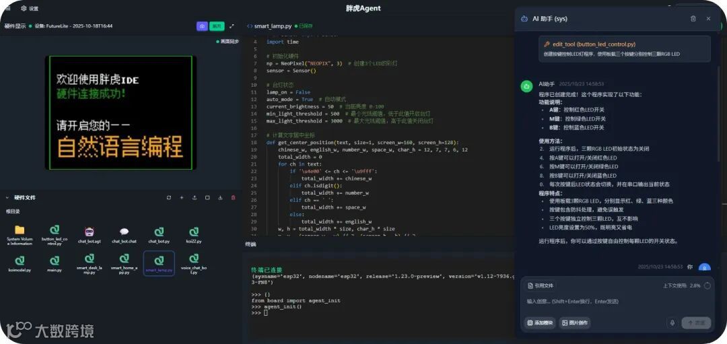Open the smart_desk_lamp.py file
The height and width of the screenshot is (344, 727).
[x=90, y=265]
